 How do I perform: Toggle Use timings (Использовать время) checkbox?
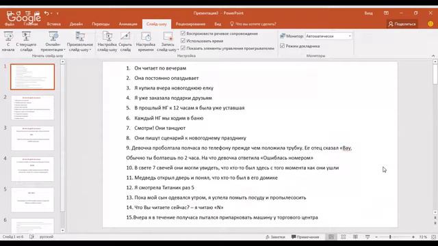(x=183, y=41)
